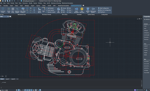Screen dimensions: 150x91
Task: Open the Symbol Lib
Action: click(x=88, y=10)
